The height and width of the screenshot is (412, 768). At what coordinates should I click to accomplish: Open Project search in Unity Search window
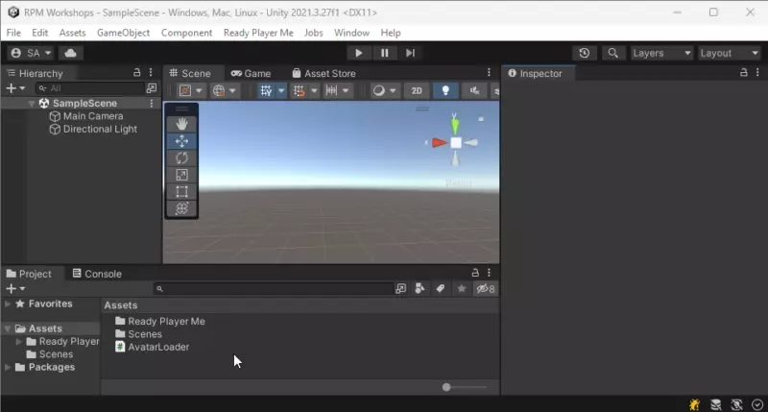pyautogui.click(x=400, y=288)
